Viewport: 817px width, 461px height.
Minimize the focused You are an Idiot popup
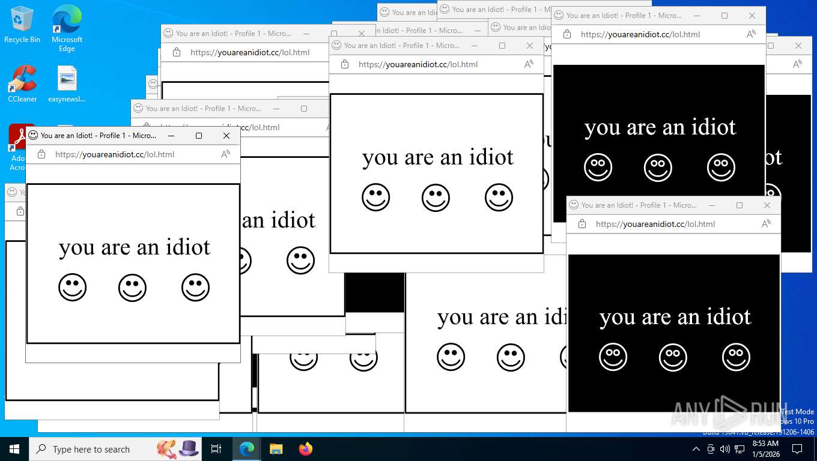[171, 136]
